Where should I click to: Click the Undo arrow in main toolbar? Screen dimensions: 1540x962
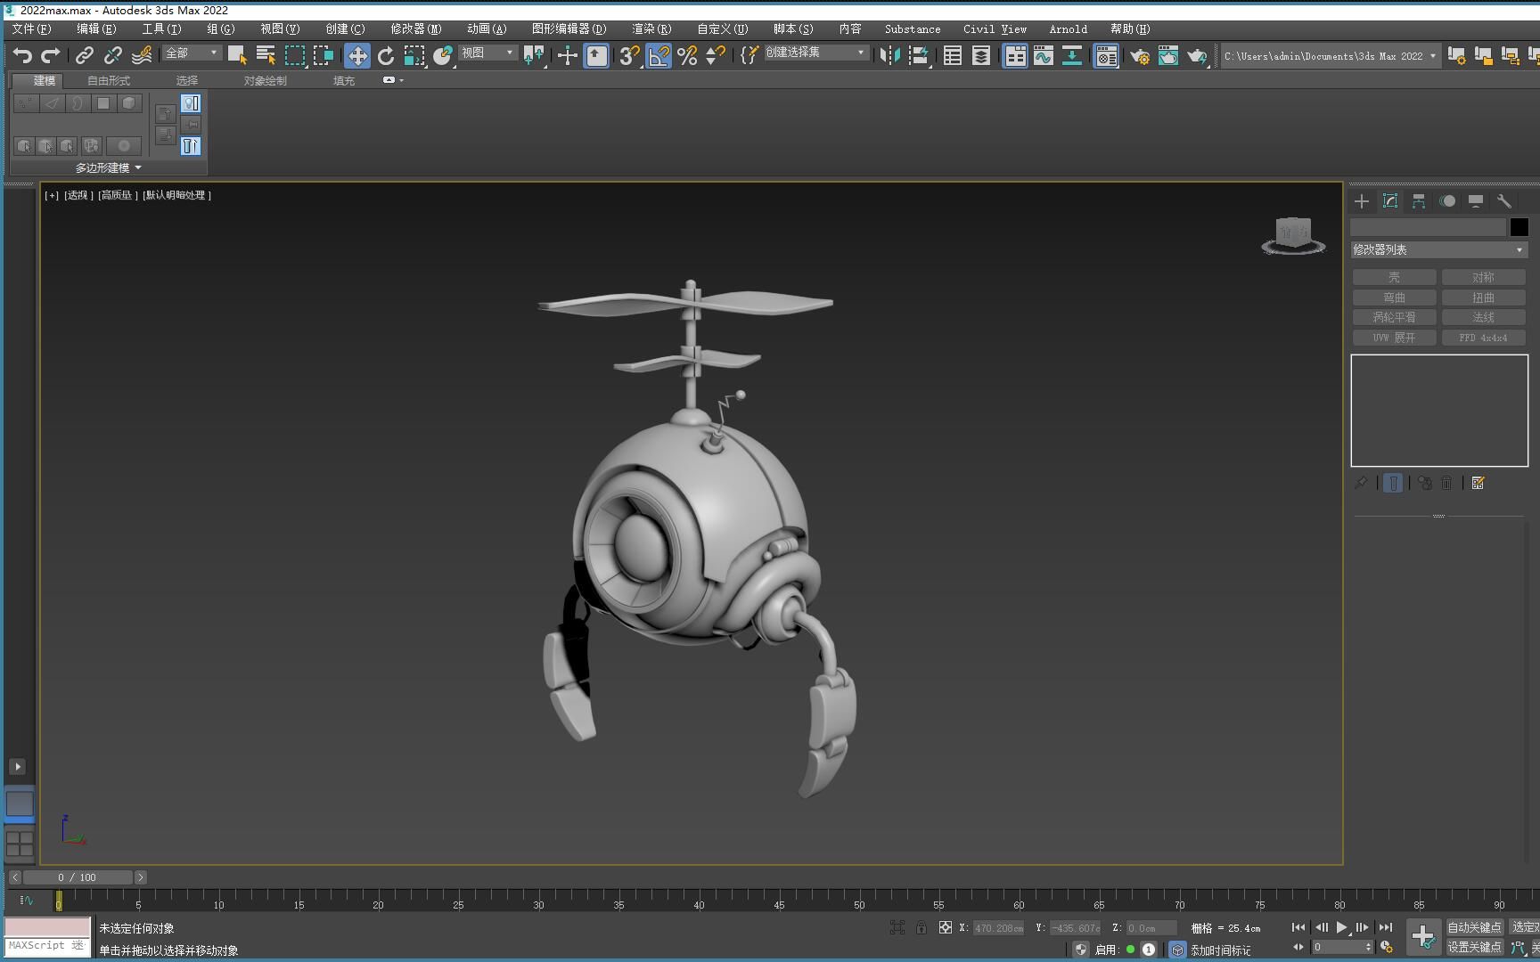(x=22, y=55)
